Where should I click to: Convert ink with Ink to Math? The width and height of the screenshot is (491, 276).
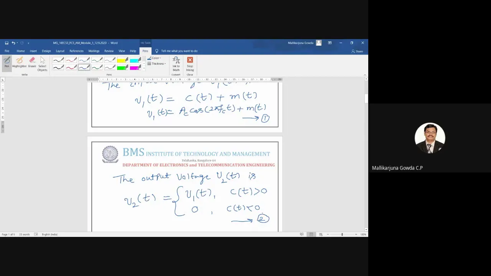[176, 64]
